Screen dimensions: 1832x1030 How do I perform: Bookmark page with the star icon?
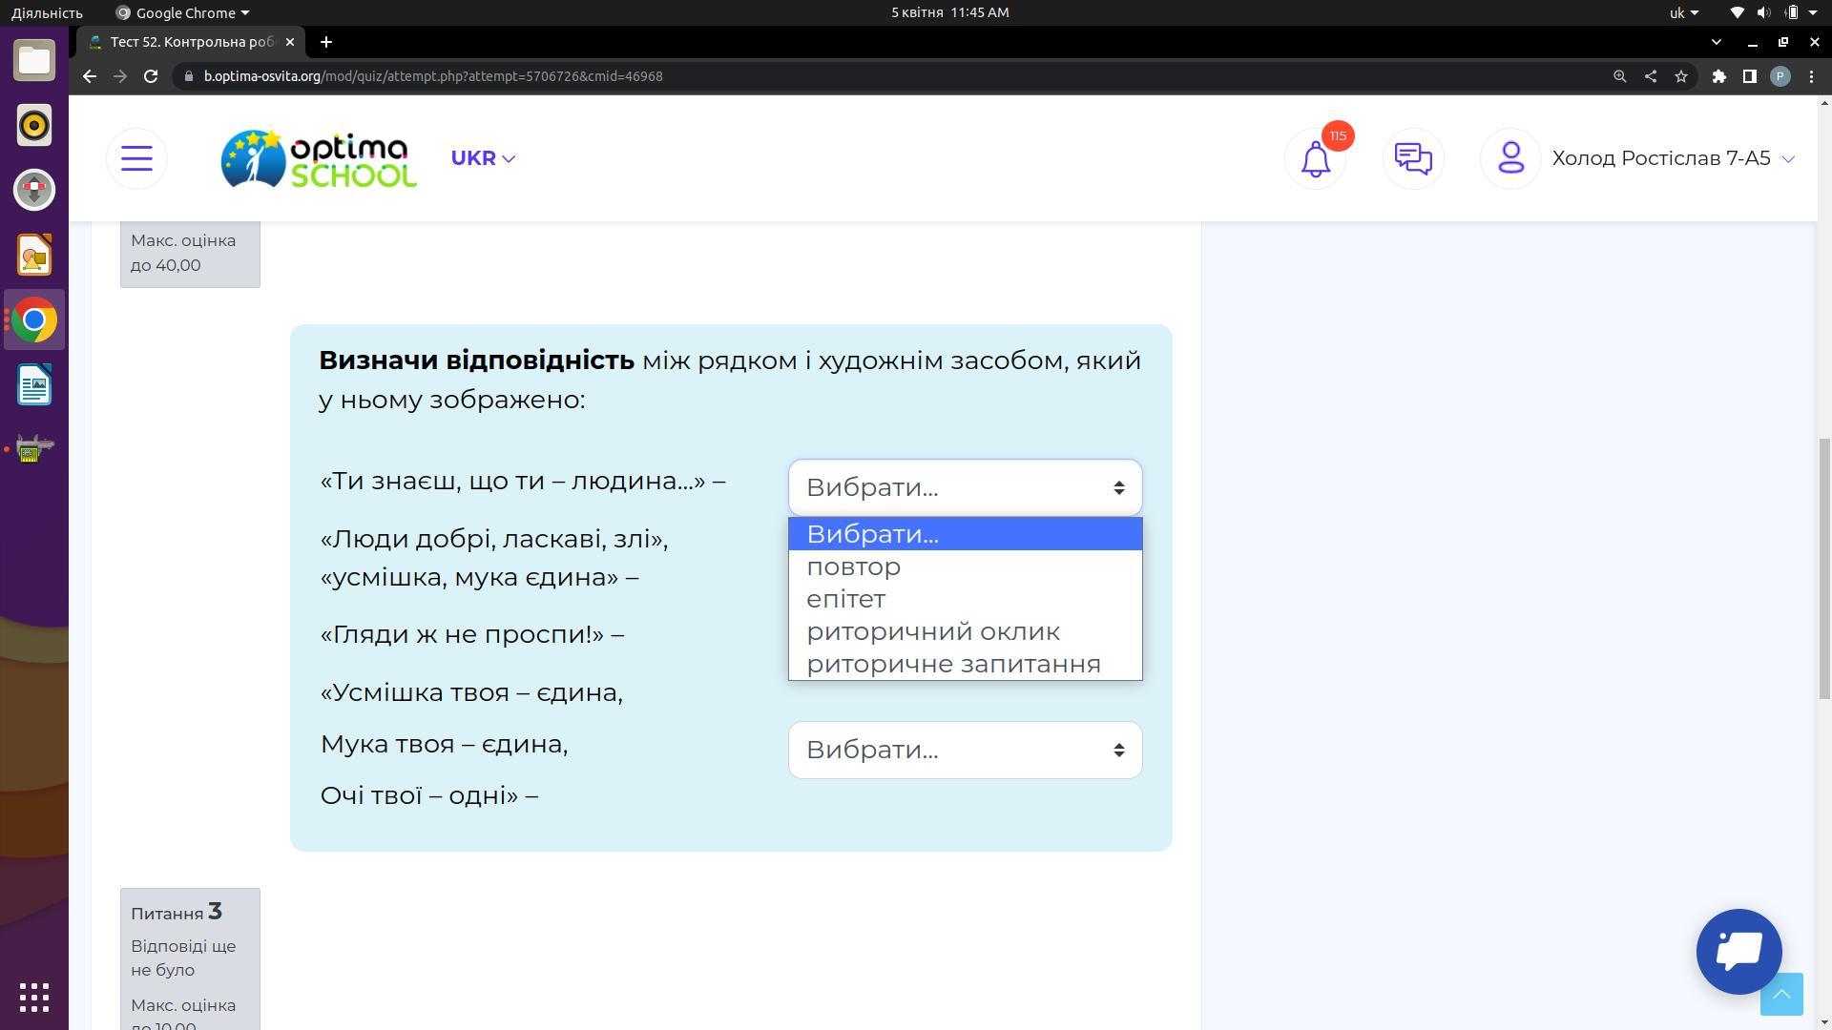click(x=1681, y=76)
